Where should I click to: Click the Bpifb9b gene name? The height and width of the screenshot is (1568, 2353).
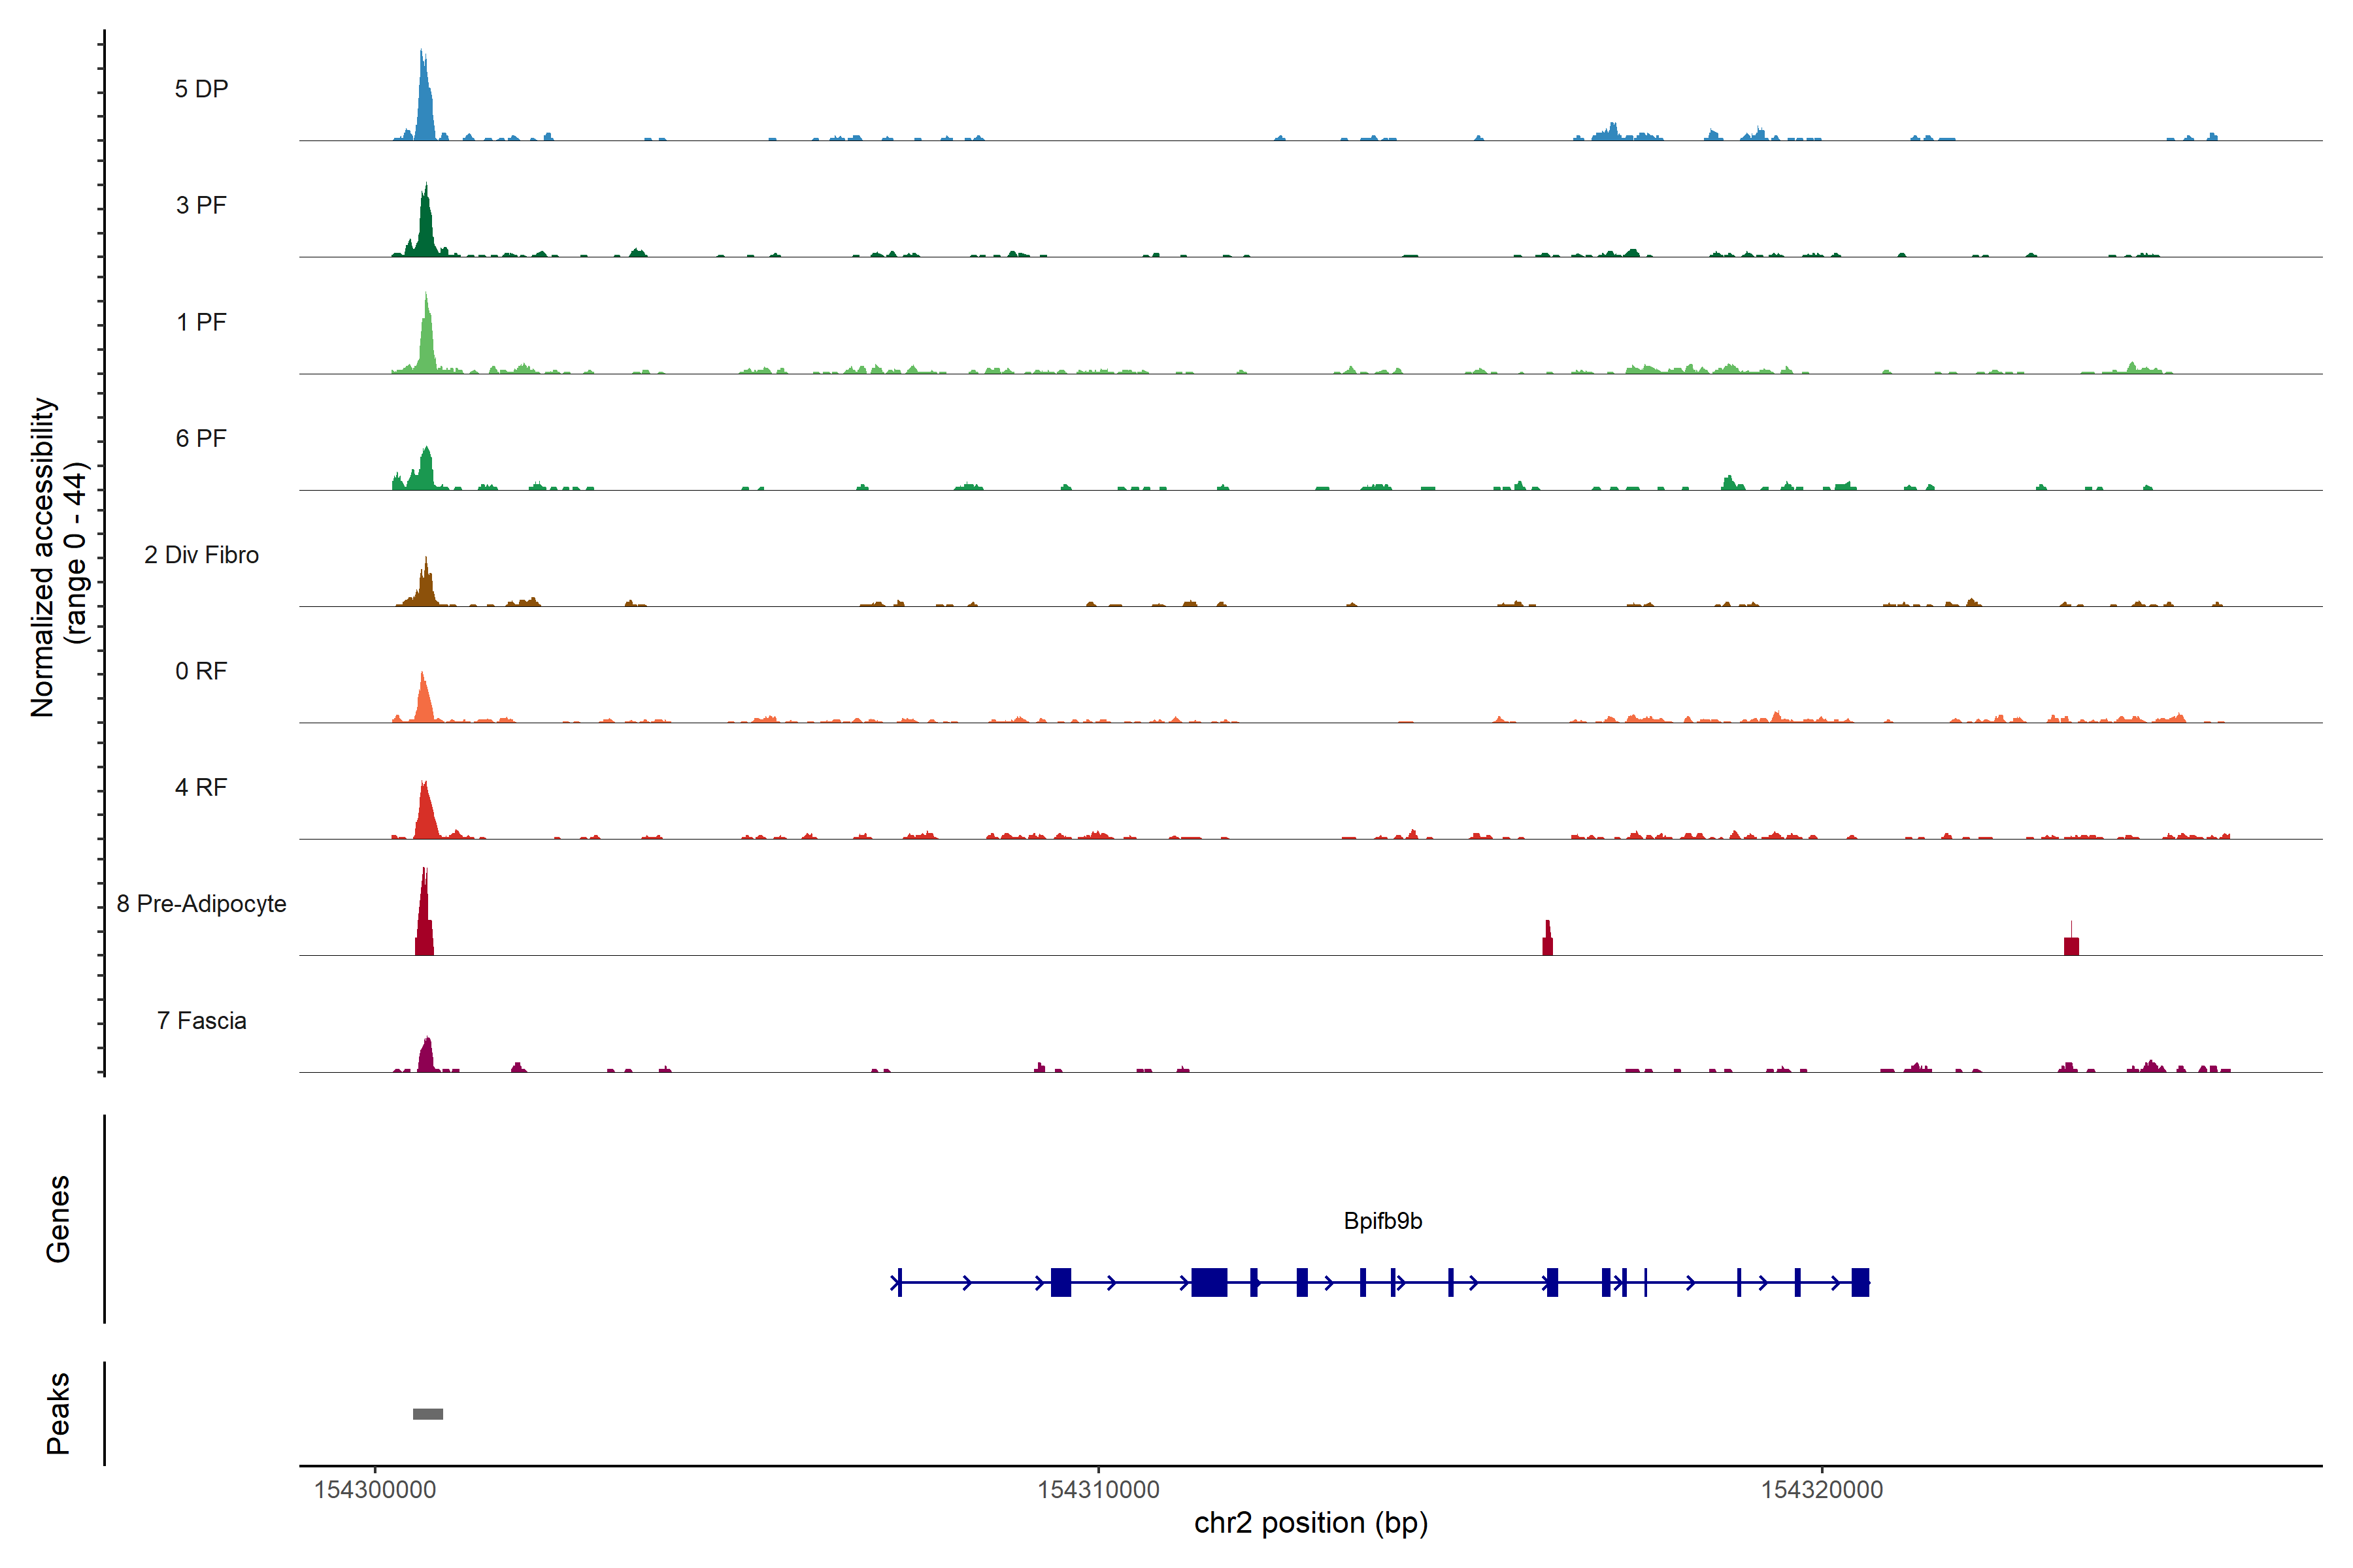pyautogui.click(x=1382, y=1221)
